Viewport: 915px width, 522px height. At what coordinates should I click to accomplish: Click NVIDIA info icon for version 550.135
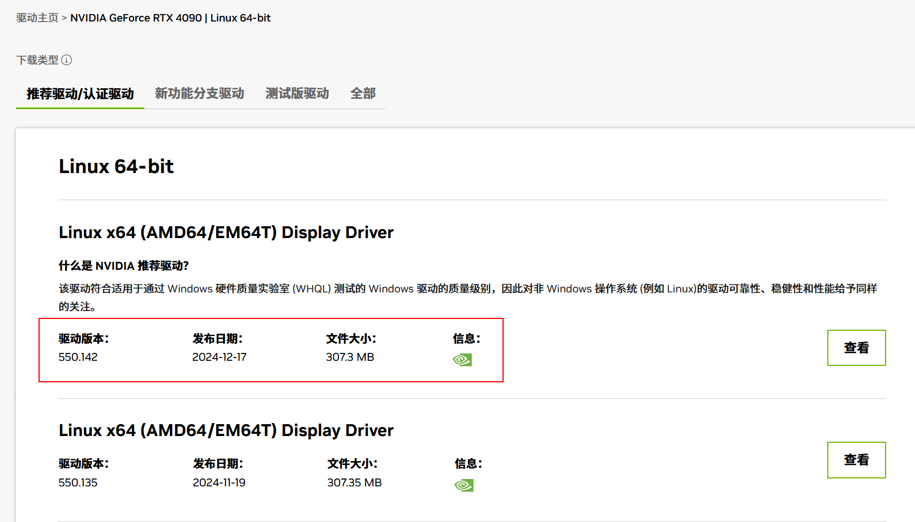click(x=464, y=485)
